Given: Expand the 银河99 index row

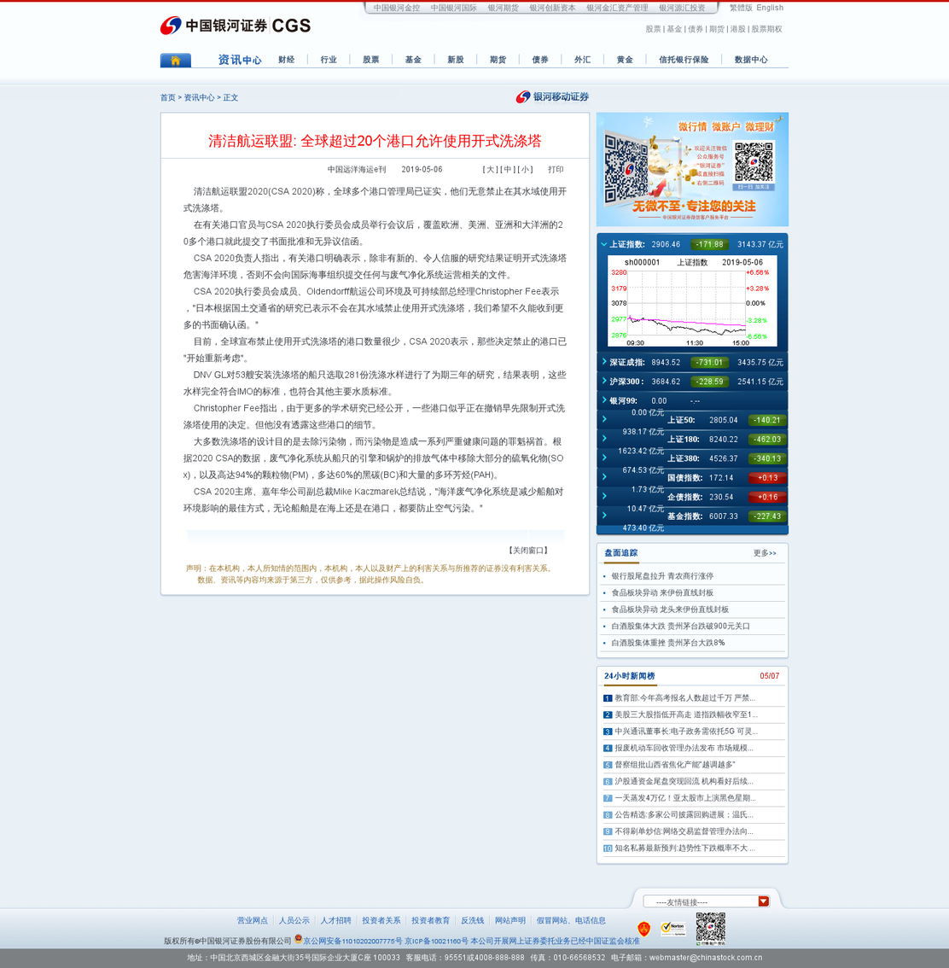Looking at the screenshot, I should (604, 400).
